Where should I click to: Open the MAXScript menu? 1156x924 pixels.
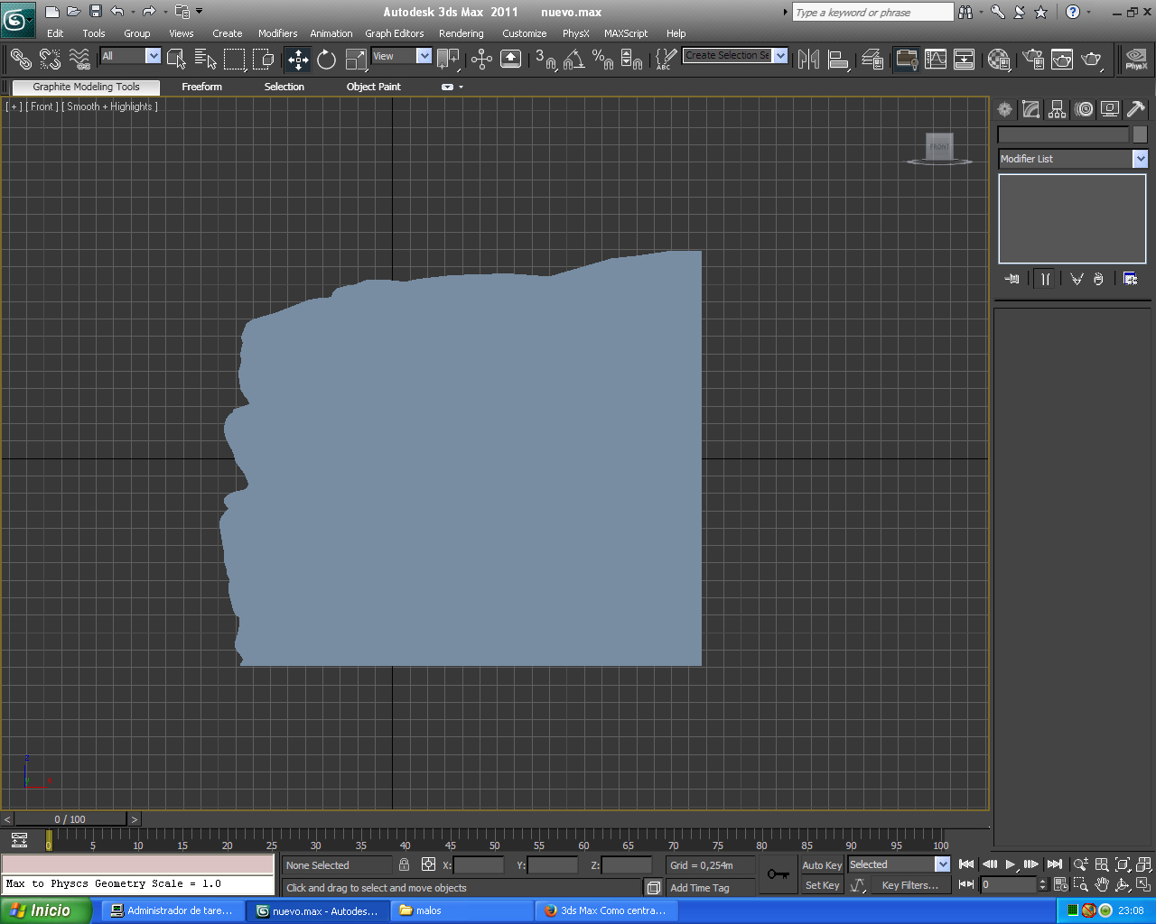[x=626, y=33]
